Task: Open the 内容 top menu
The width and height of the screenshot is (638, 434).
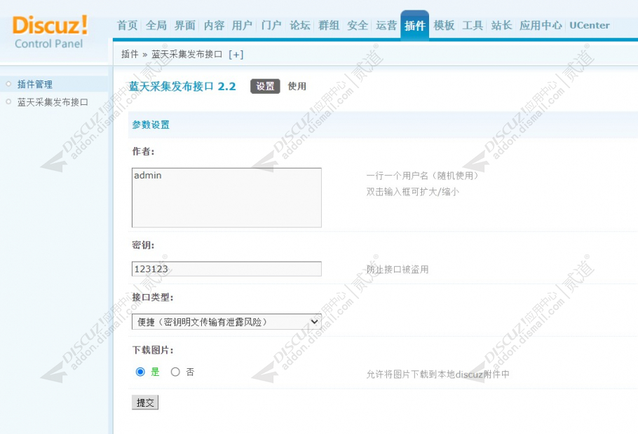Action: click(x=214, y=25)
